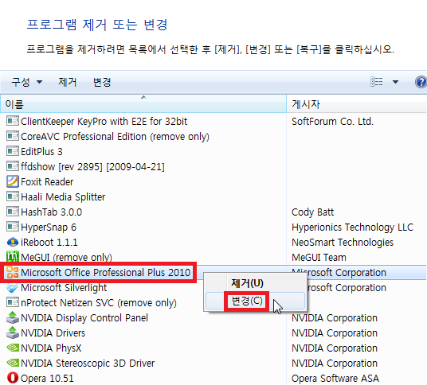The height and width of the screenshot is (385, 427).
Task: Open the view options dropdown arrow
Action: [395, 82]
